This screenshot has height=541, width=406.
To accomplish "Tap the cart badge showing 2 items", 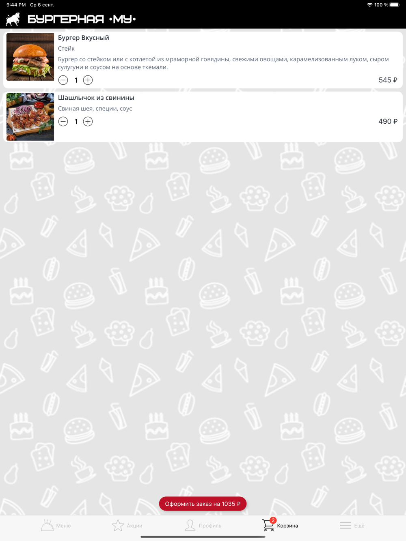I will (x=273, y=520).
